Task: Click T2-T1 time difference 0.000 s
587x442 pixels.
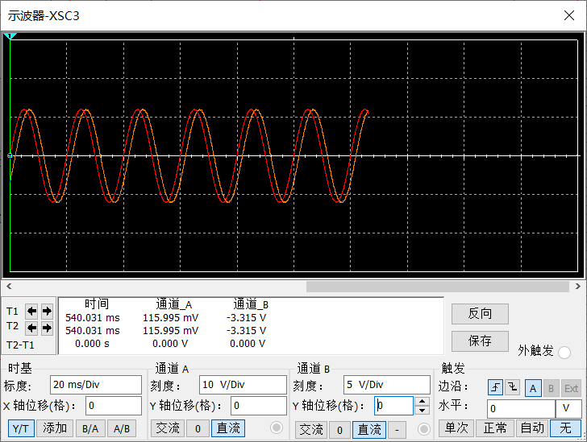Action: coord(92,344)
